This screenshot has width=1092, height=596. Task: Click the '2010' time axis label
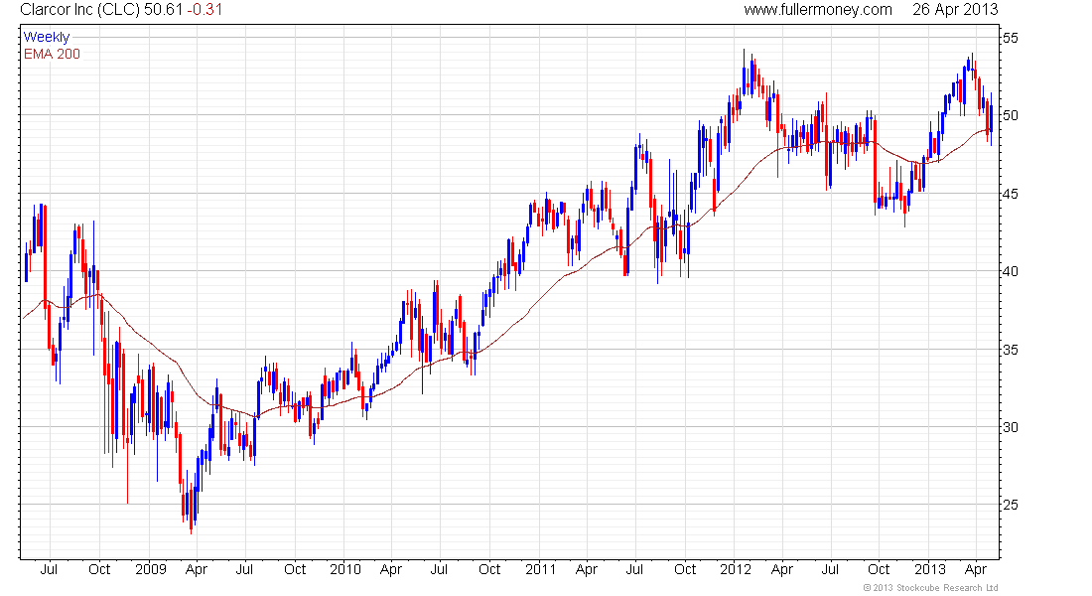[x=344, y=569]
